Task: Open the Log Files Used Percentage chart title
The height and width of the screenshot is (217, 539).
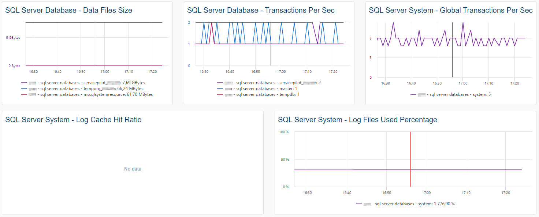Action: point(357,119)
